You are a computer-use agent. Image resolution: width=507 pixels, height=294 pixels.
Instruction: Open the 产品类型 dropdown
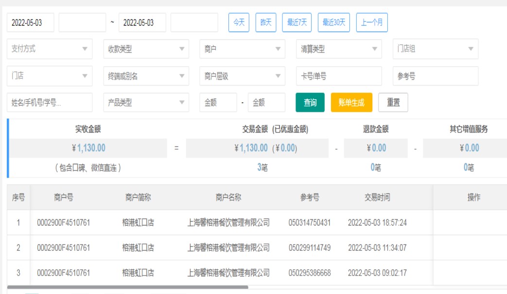(146, 103)
